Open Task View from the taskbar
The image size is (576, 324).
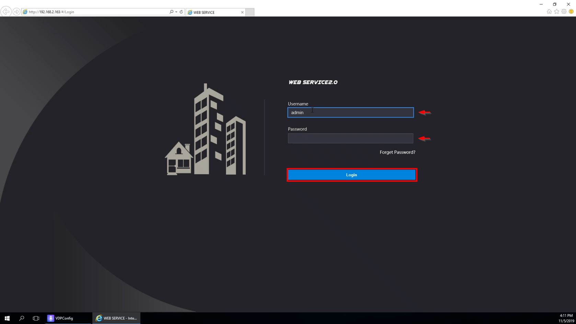tap(36, 318)
